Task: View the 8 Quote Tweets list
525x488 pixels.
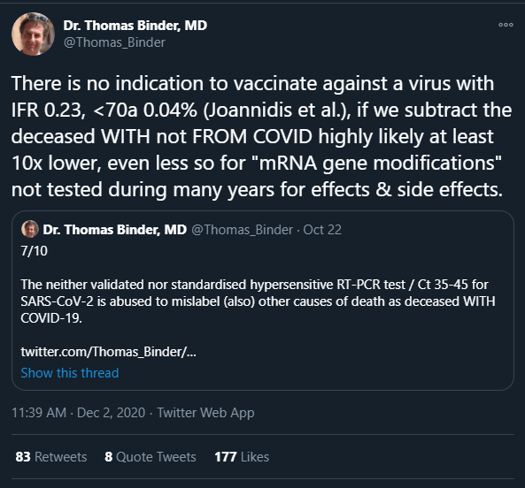Action: coord(151,456)
